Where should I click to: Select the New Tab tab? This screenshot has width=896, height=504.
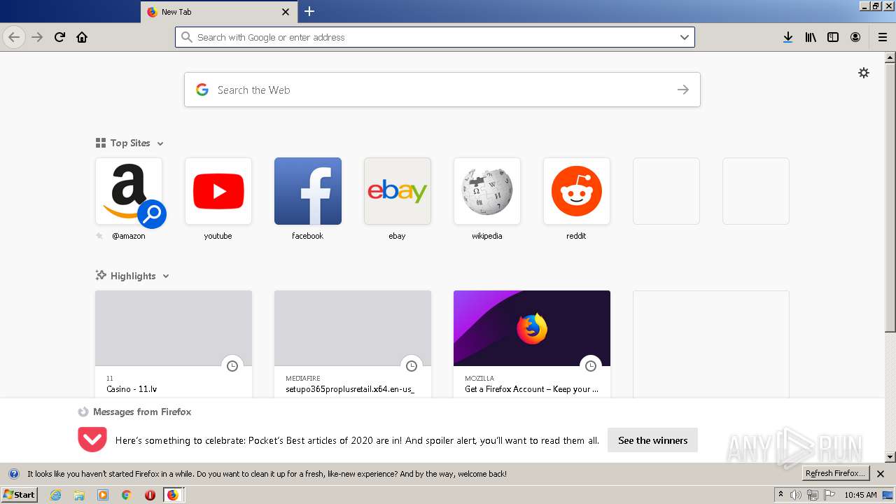(218, 12)
